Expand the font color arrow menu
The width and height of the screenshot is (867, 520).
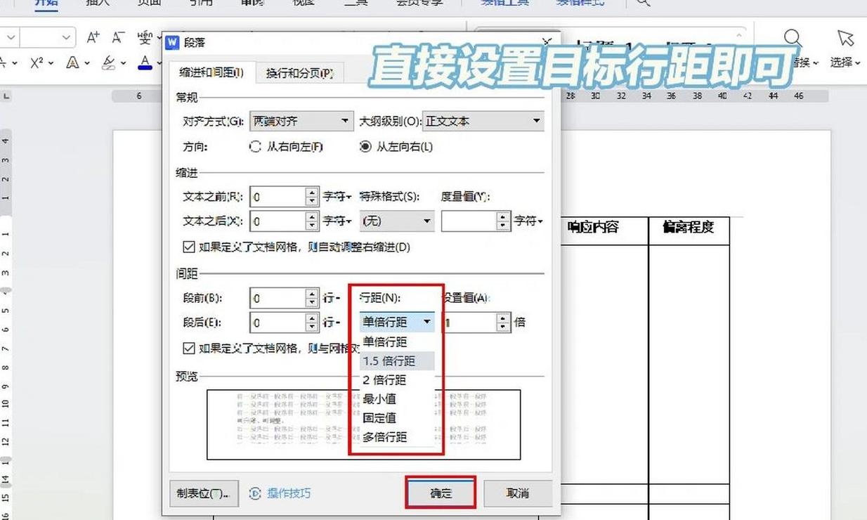158,63
